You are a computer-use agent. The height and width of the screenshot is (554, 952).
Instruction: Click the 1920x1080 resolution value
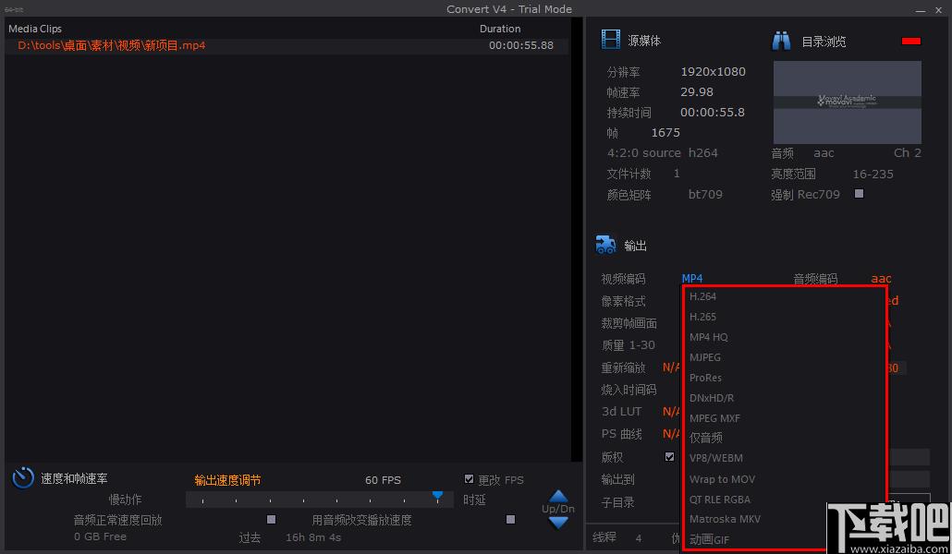tap(713, 72)
